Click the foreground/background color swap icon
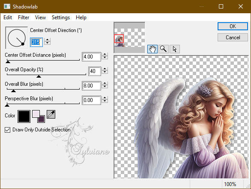The width and height of the screenshot is (251, 189). point(39,116)
